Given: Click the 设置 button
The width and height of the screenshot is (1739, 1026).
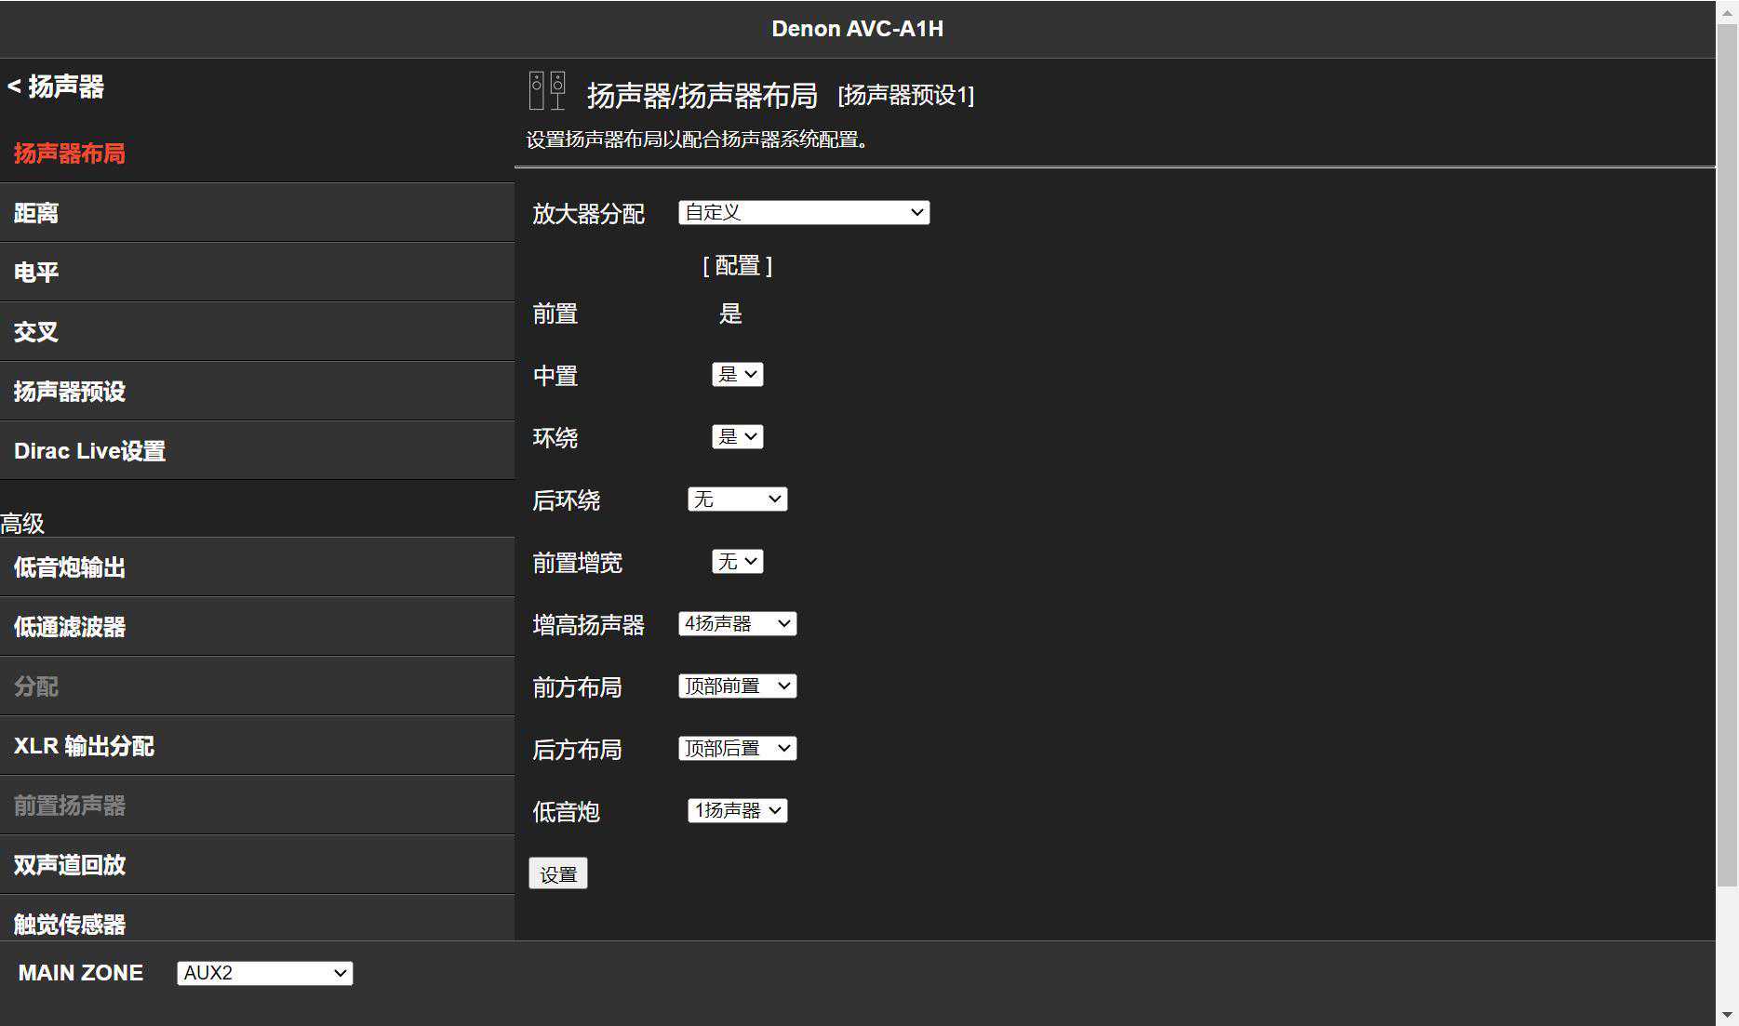Looking at the screenshot, I should [x=558, y=874].
